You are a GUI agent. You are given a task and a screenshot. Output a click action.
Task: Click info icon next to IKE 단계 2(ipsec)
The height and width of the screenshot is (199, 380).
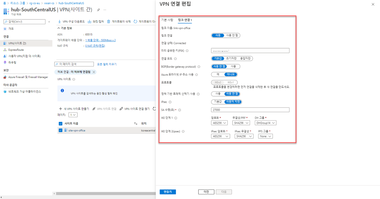(x=183, y=131)
